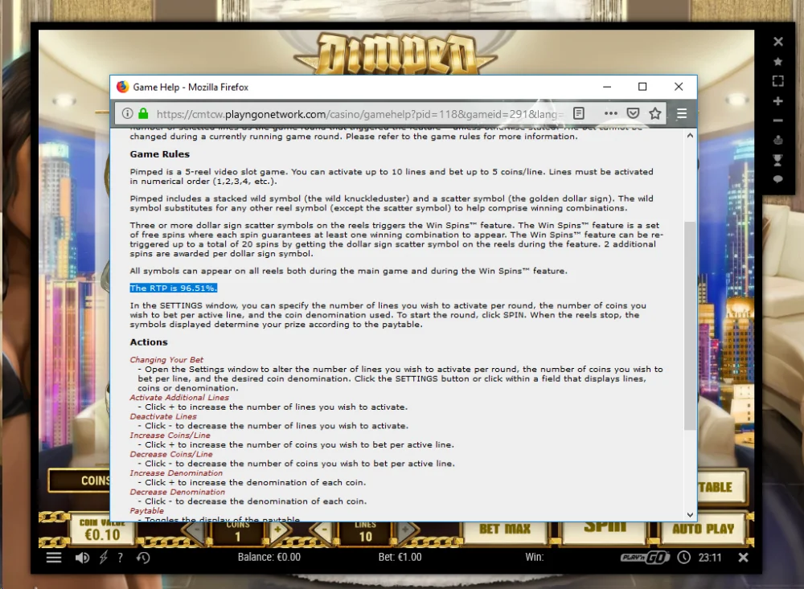
Task: Decrease coins with the left arrow
Action: [195, 531]
